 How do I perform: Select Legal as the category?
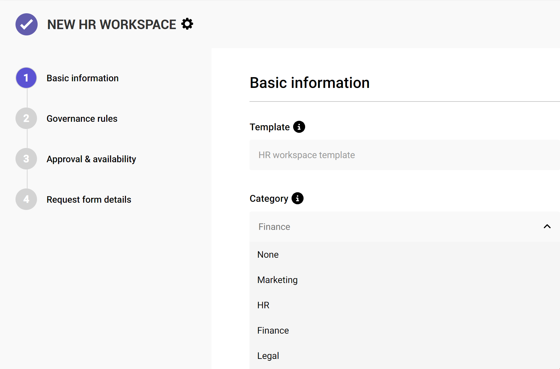click(268, 355)
